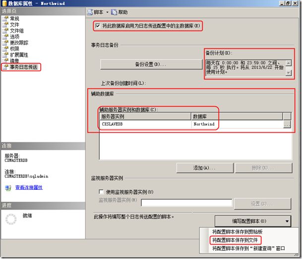Click the 添加 button

pos(205,168)
